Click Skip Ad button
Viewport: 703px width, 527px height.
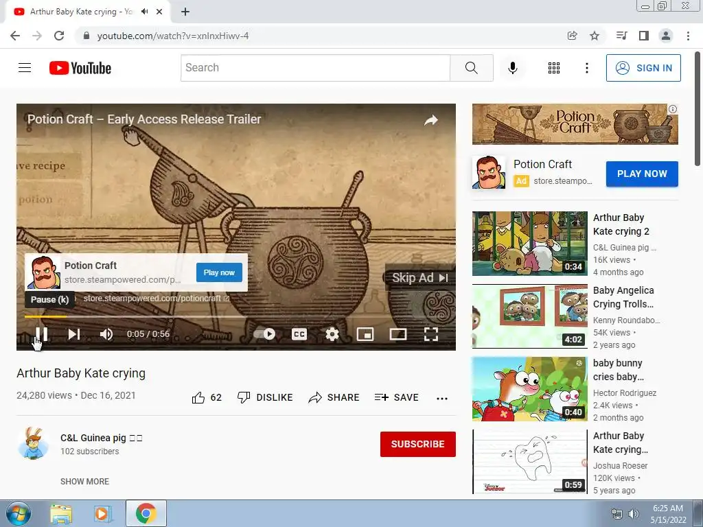tap(419, 278)
